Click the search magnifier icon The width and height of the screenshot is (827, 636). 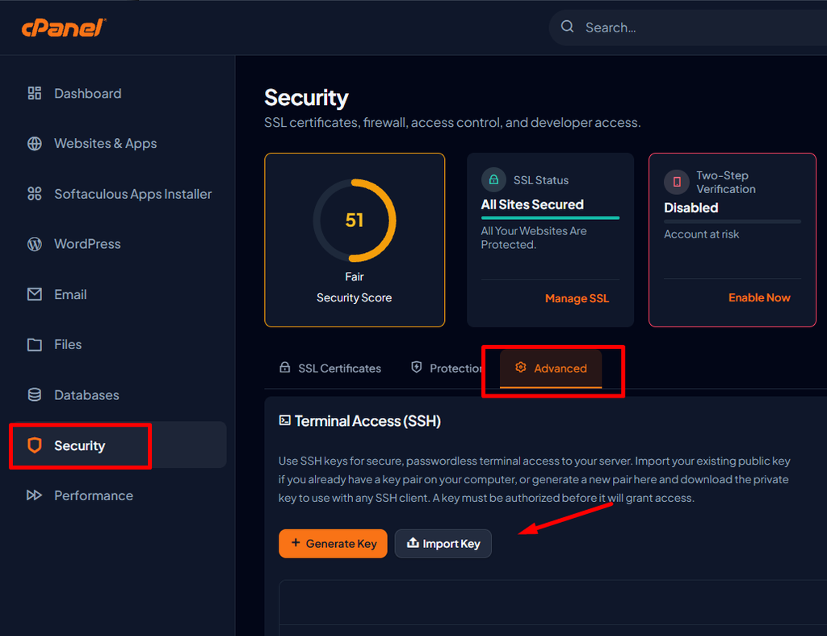click(x=567, y=27)
